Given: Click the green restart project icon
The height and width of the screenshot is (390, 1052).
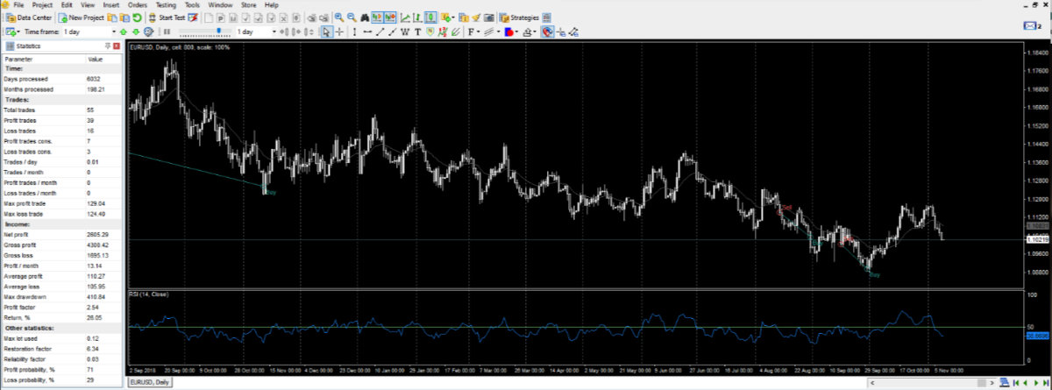Looking at the screenshot, I should (137, 18).
